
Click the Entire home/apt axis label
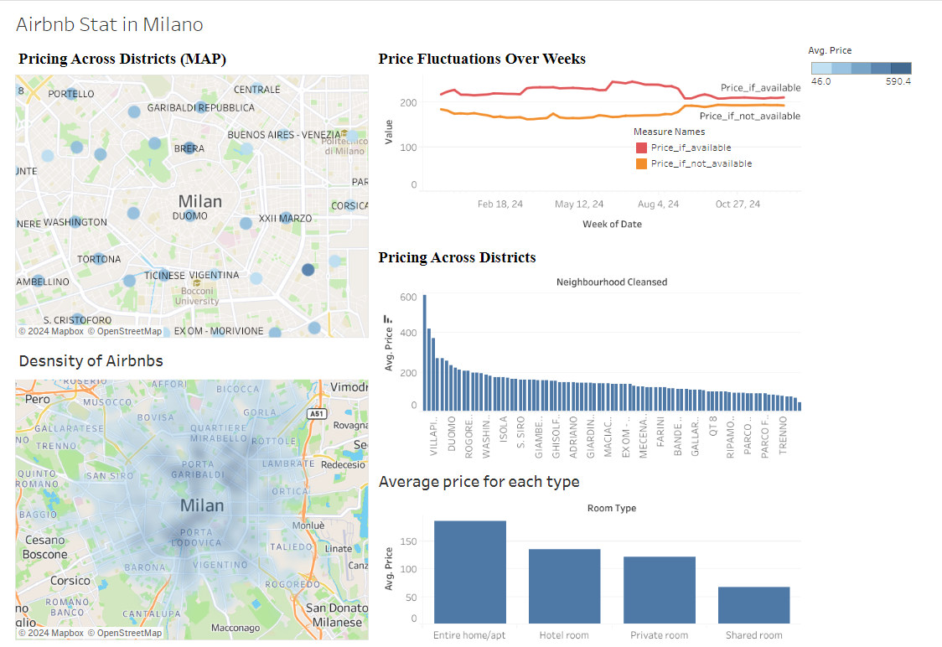pyautogui.click(x=469, y=635)
